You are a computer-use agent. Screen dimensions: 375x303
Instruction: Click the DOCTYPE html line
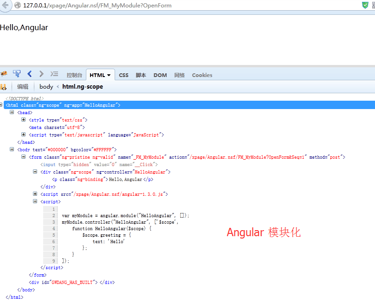pyautogui.click(x=25, y=98)
